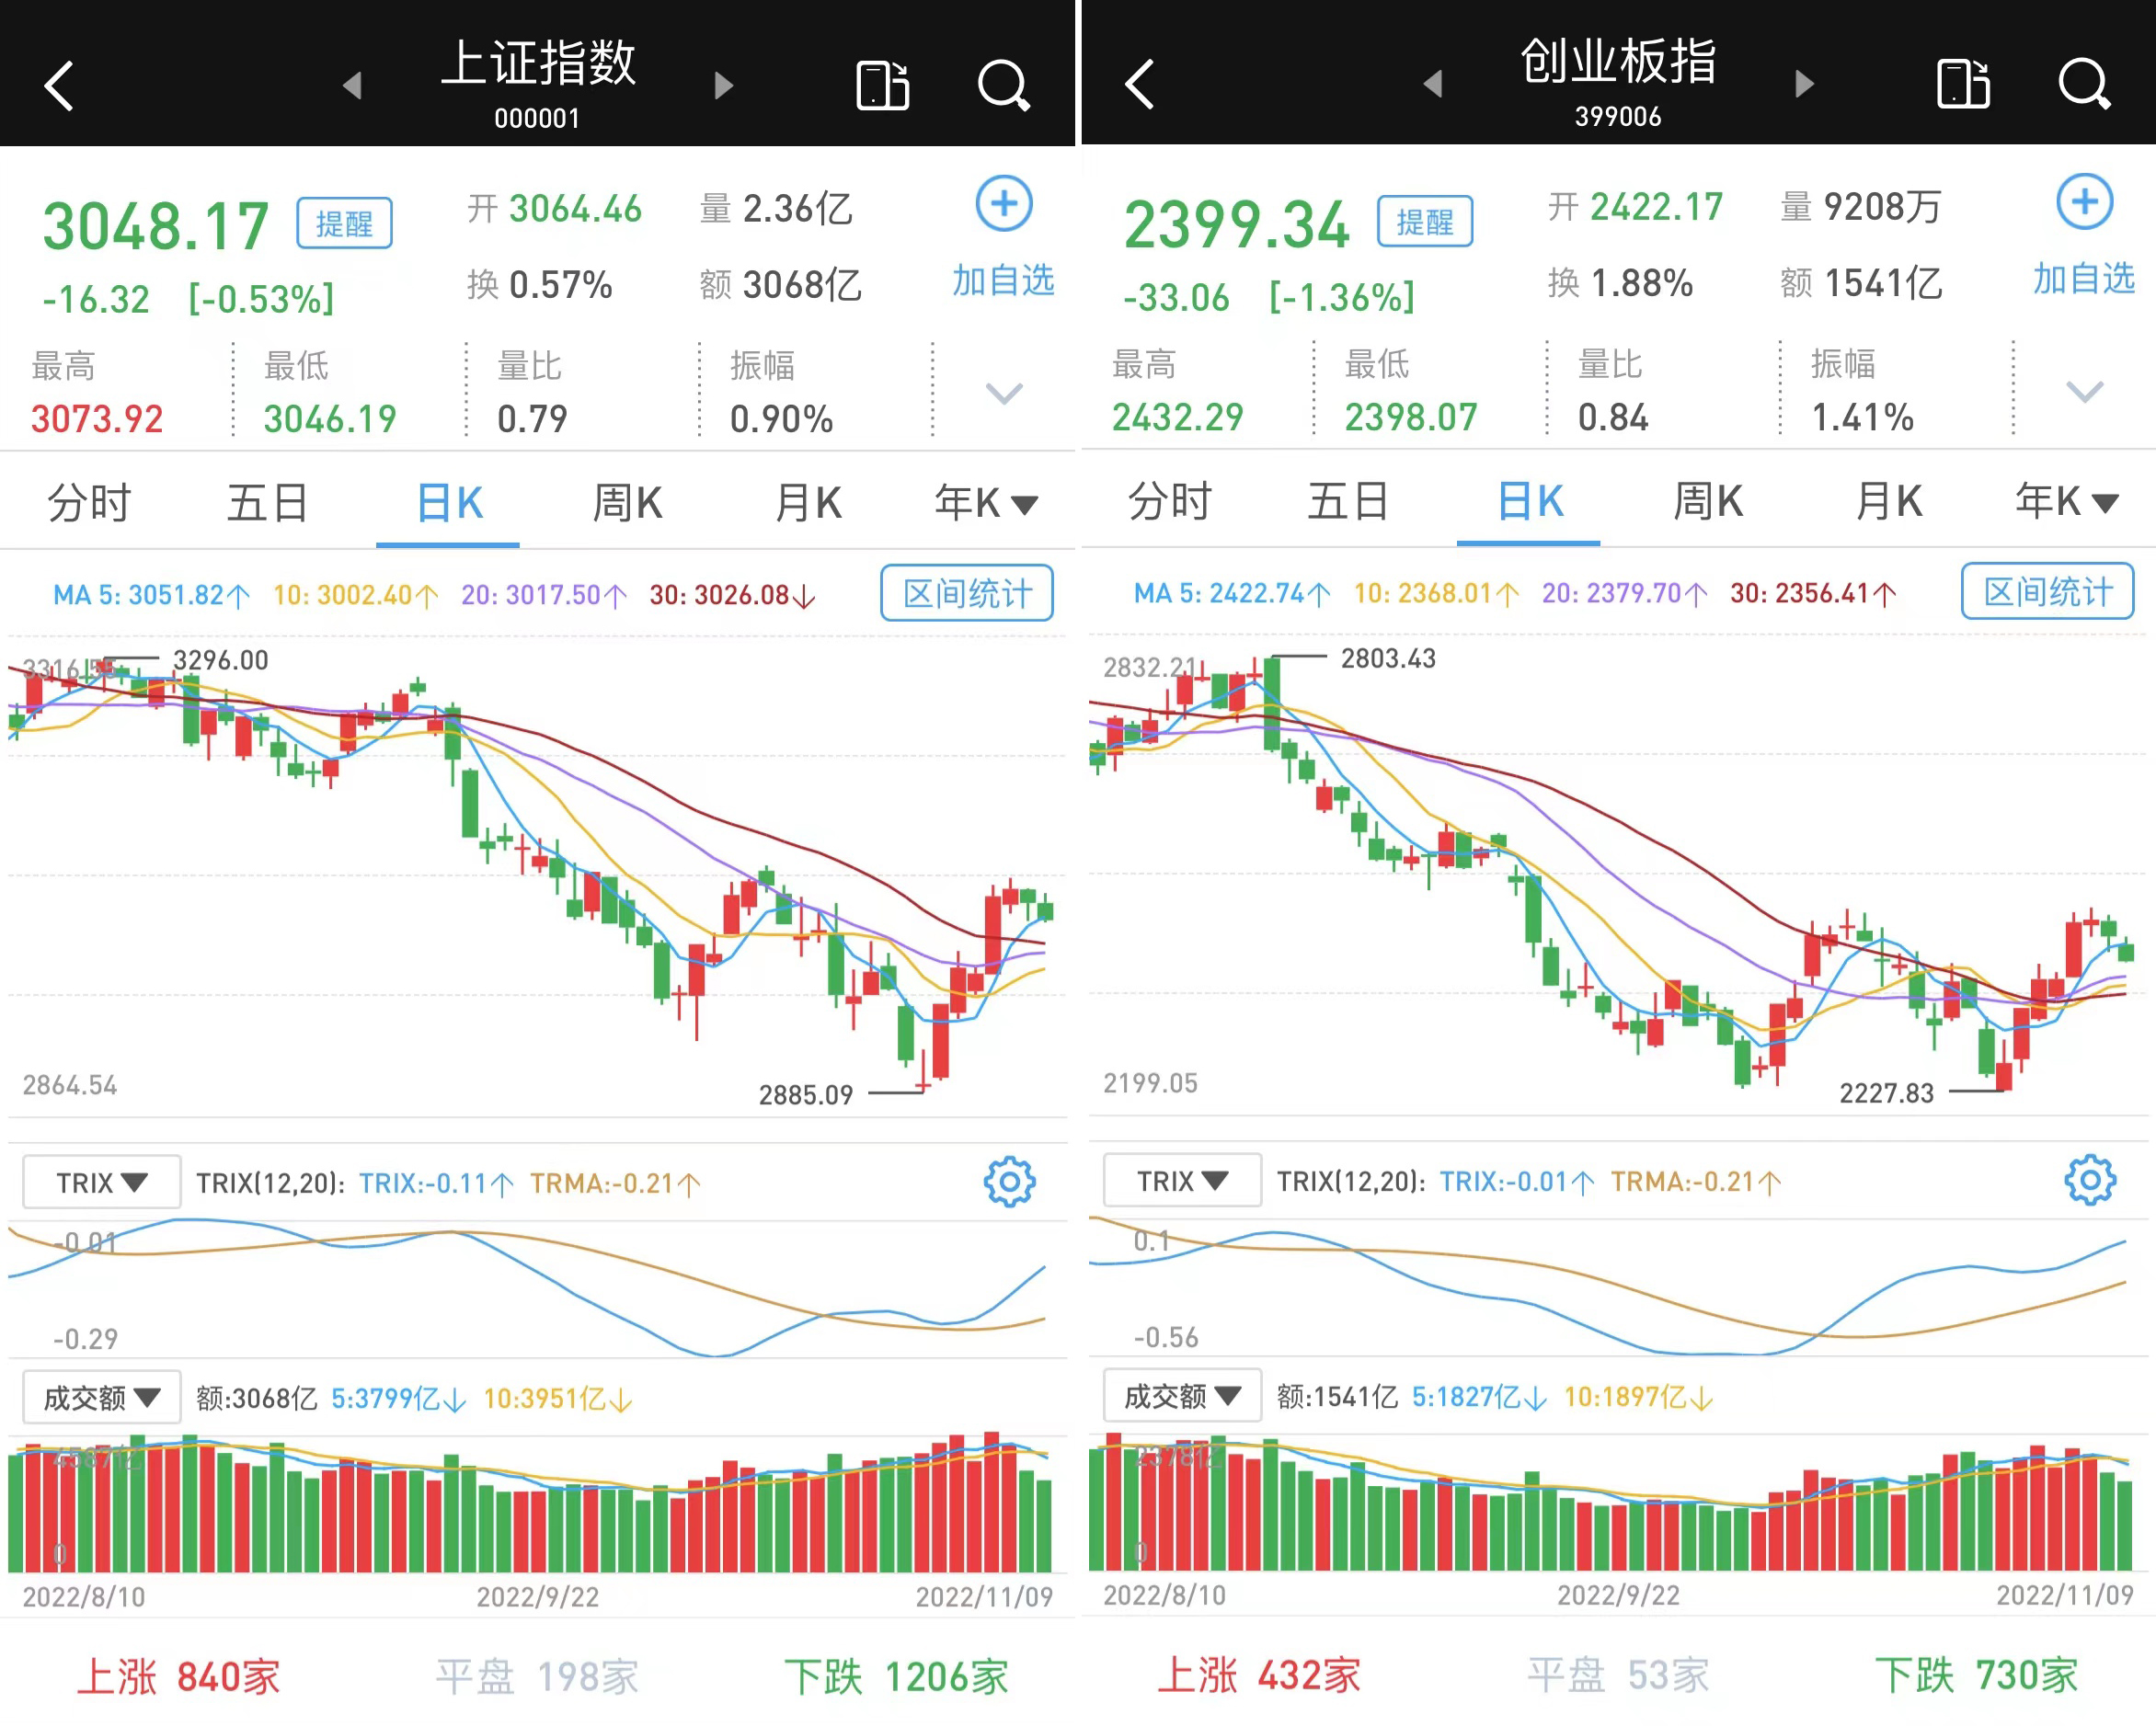Go to previous index before 创业板指
This screenshot has height=1726, width=2156.
pos(1433,84)
